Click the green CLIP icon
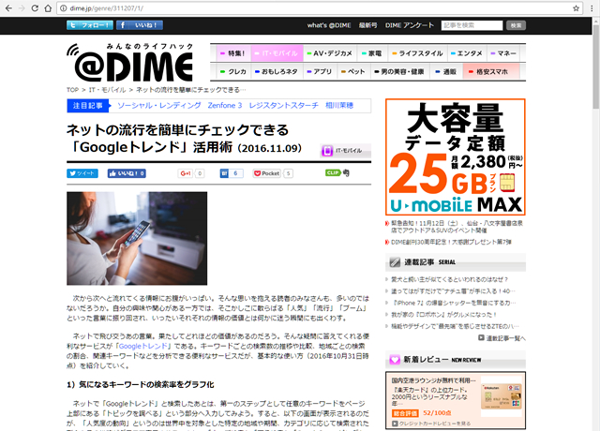The width and height of the screenshot is (600, 431). point(332,173)
